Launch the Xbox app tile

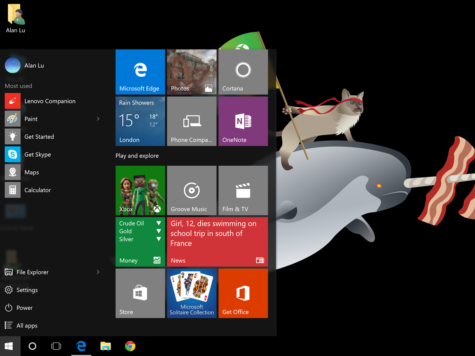pyautogui.click(x=140, y=190)
